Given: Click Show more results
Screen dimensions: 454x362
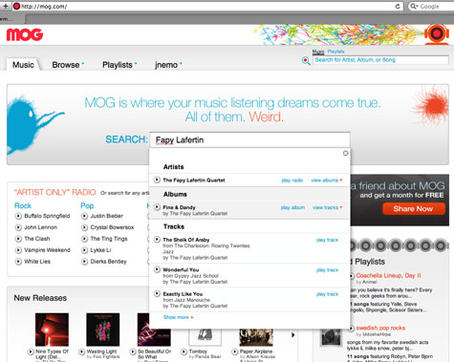Looking at the screenshot, I should pyautogui.click(x=178, y=317).
